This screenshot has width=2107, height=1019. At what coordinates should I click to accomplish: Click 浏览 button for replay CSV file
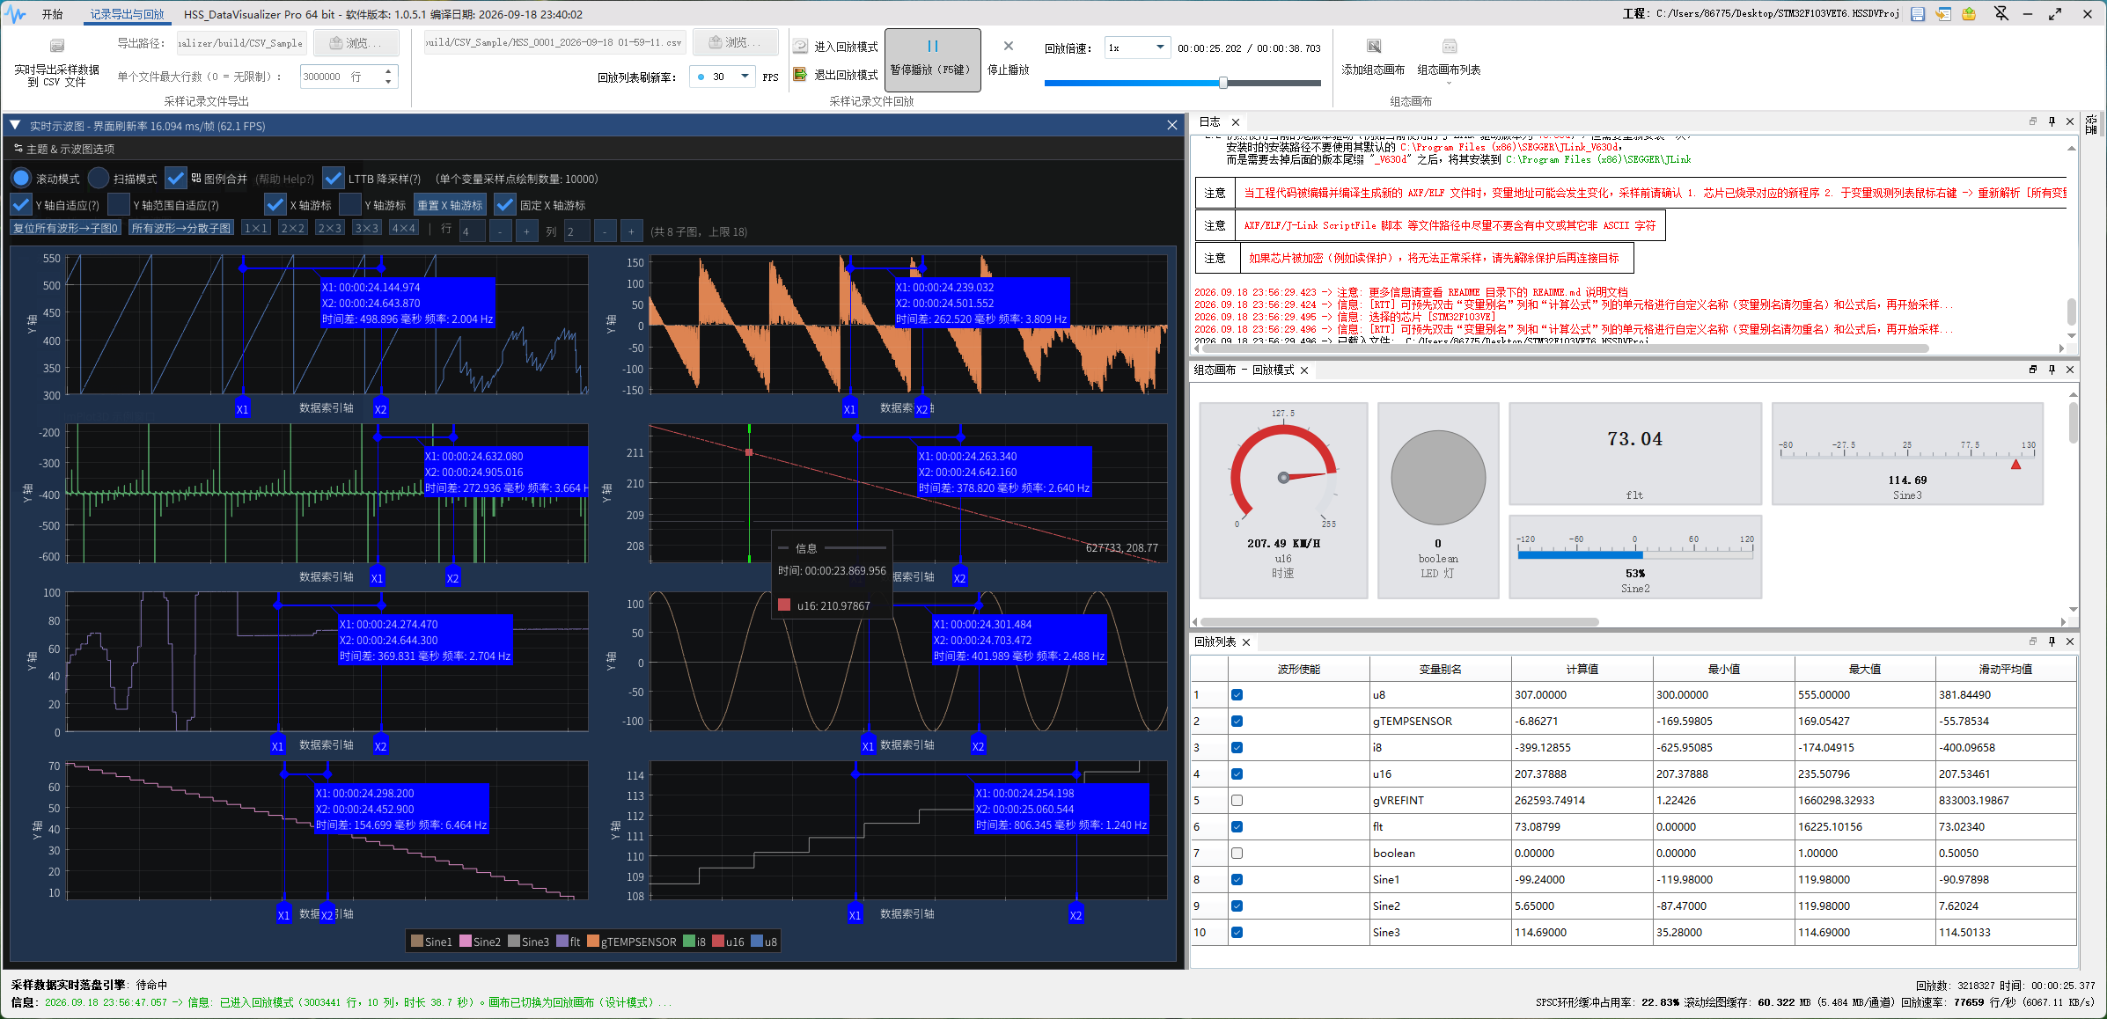737,42
